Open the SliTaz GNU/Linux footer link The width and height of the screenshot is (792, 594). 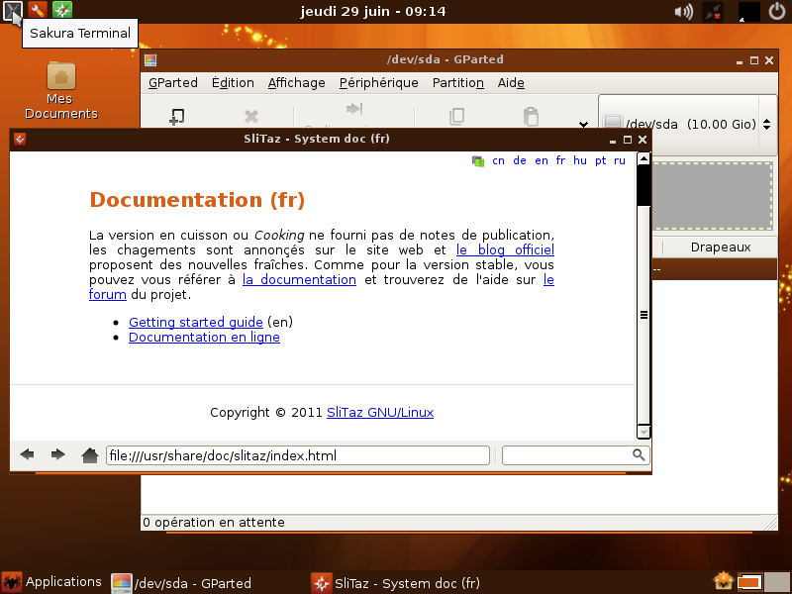pyautogui.click(x=380, y=413)
